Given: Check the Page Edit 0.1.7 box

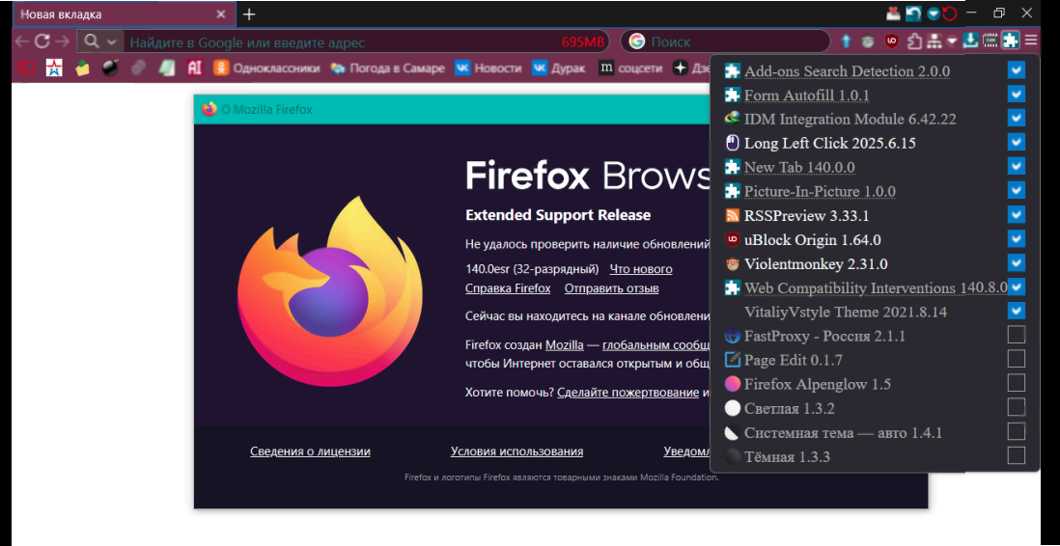Looking at the screenshot, I should (1016, 359).
